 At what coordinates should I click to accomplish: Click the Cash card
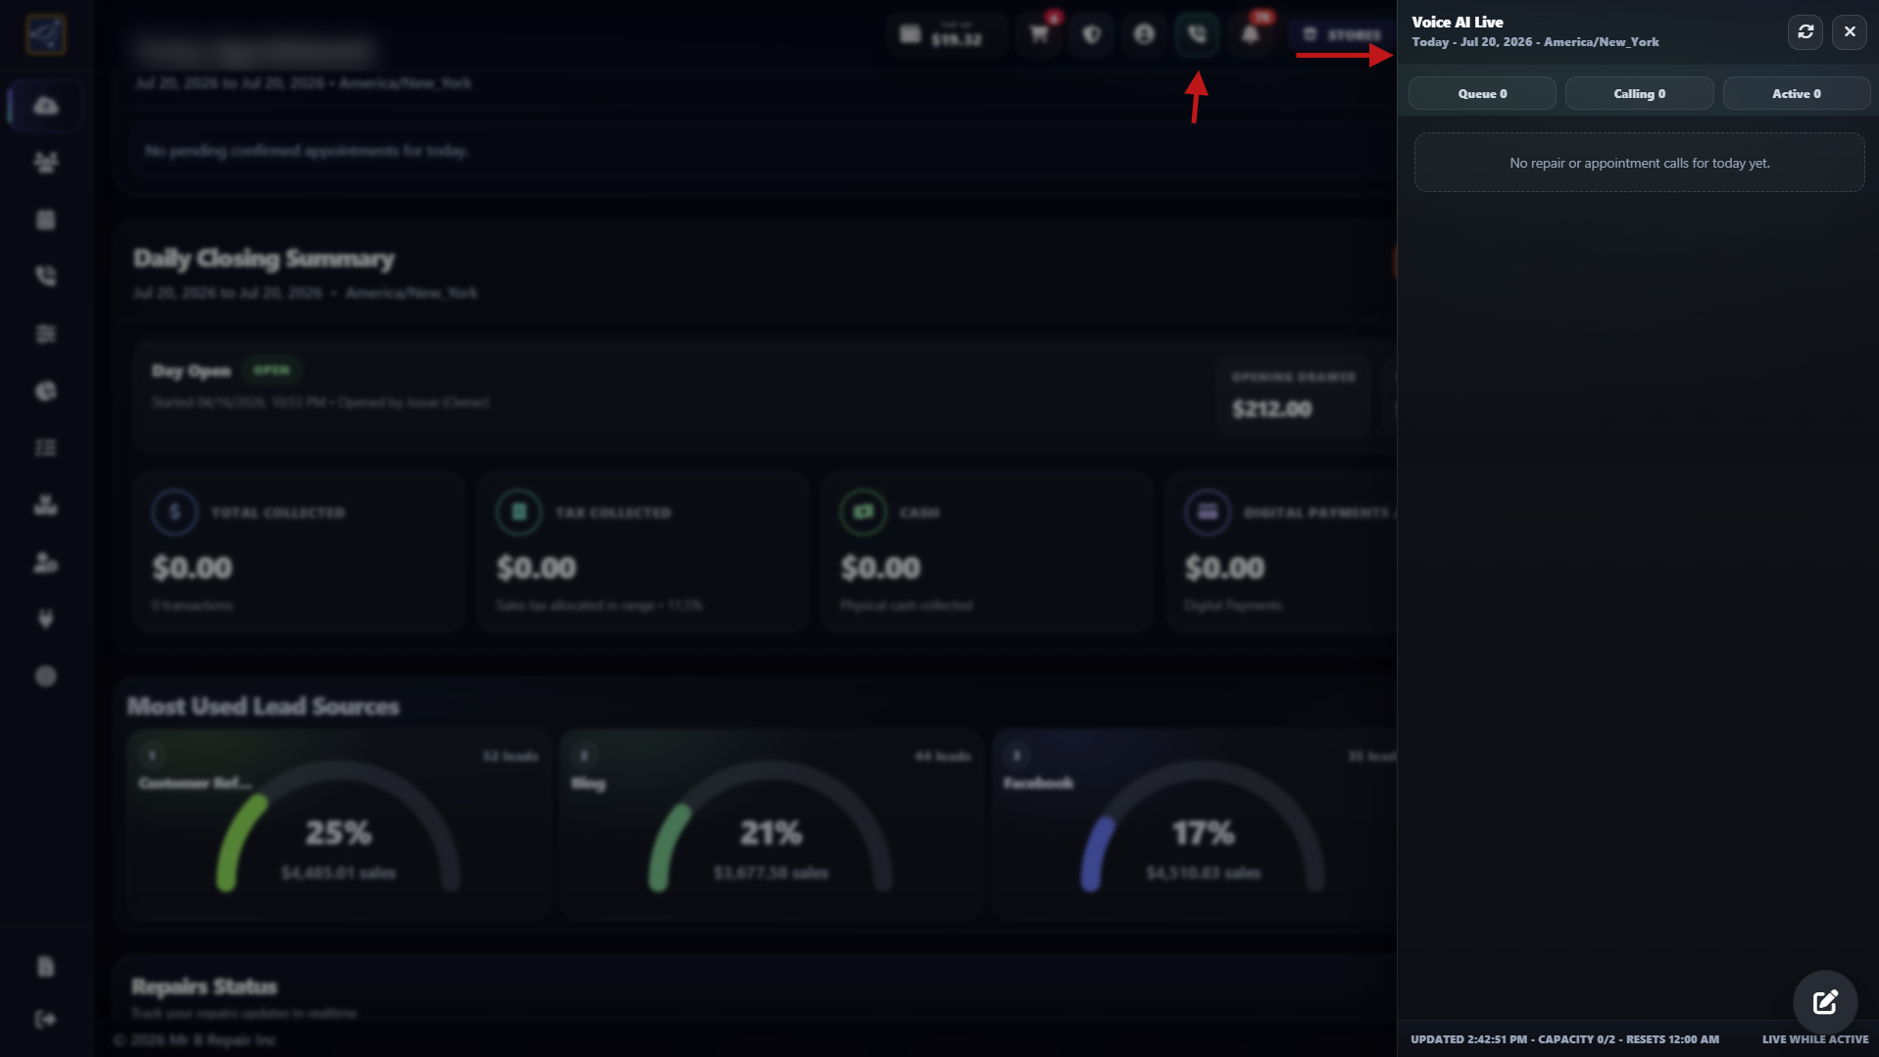986,552
